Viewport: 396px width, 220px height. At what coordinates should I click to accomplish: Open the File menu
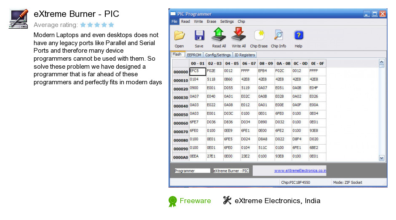(174, 21)
